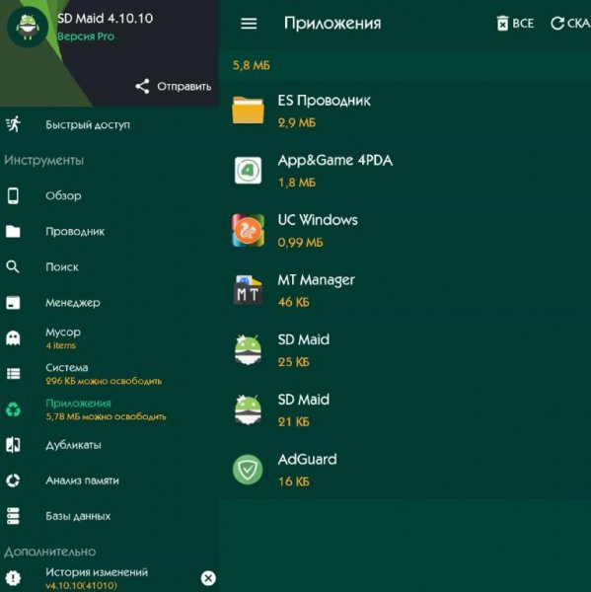This screenshot has width=591, height=592.
Task: Click the App&Game 4PDA app name
Action: 334,160
